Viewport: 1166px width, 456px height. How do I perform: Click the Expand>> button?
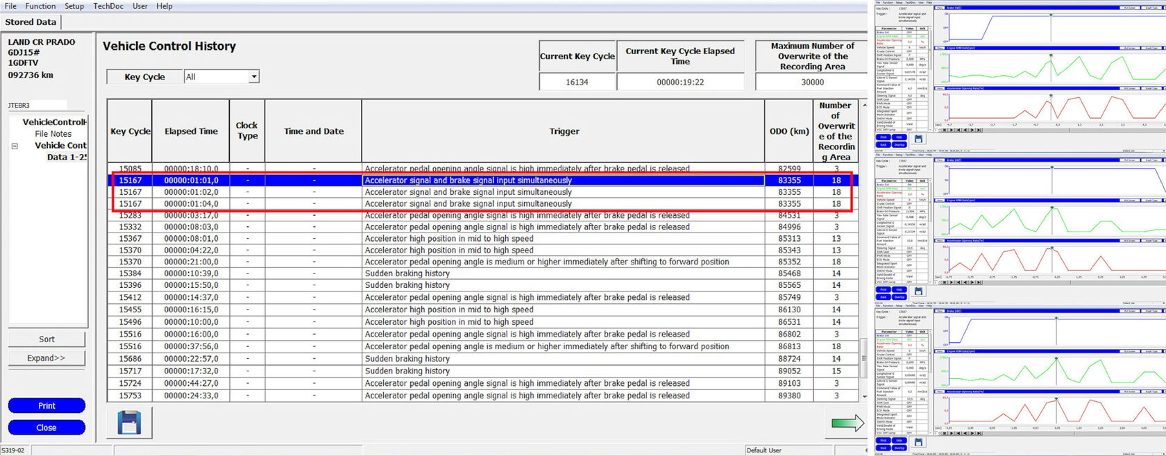click(x=47, y=358)
